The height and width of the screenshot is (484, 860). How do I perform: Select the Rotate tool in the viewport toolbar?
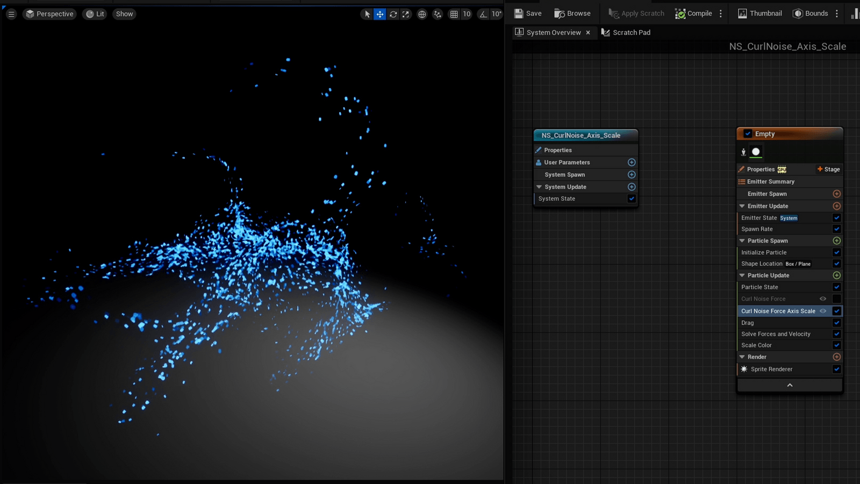pyautogui.click(x=392, y=14)
